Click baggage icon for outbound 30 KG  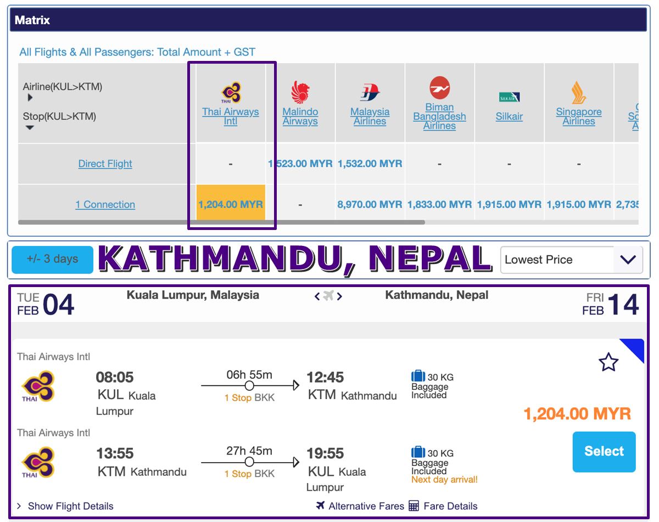(418, 377)
